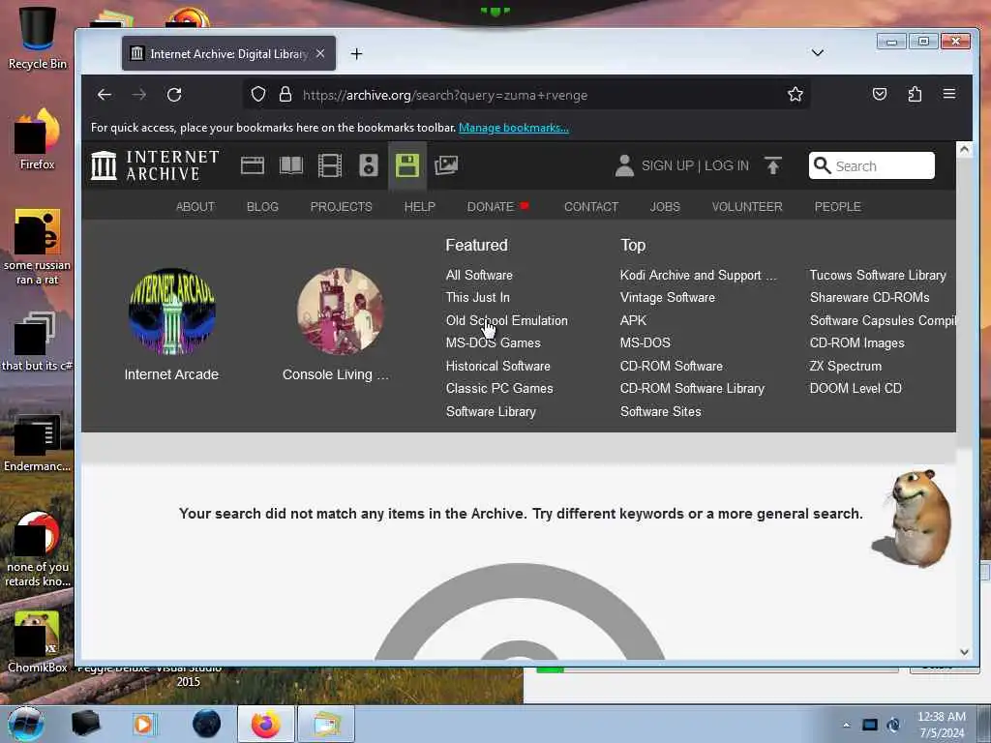Open the BLOG menu item
The height and width of the screenshot is (743, 991).
[x=262, y=207]
